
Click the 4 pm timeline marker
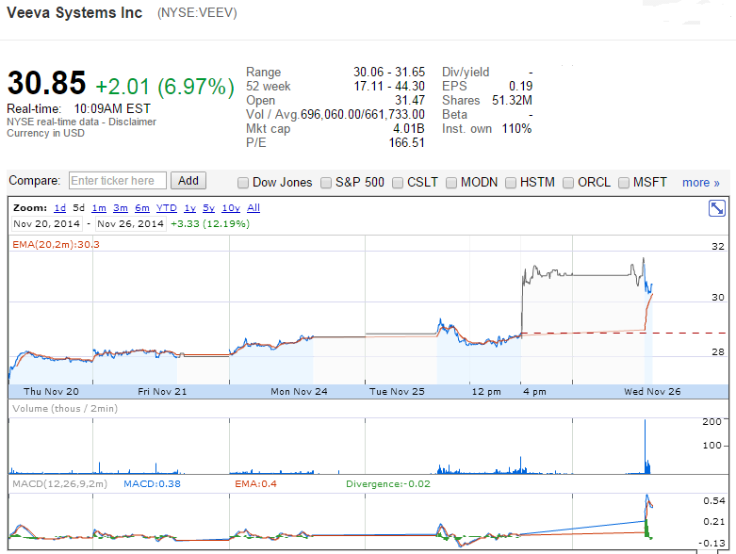click(x=534, y=391)
